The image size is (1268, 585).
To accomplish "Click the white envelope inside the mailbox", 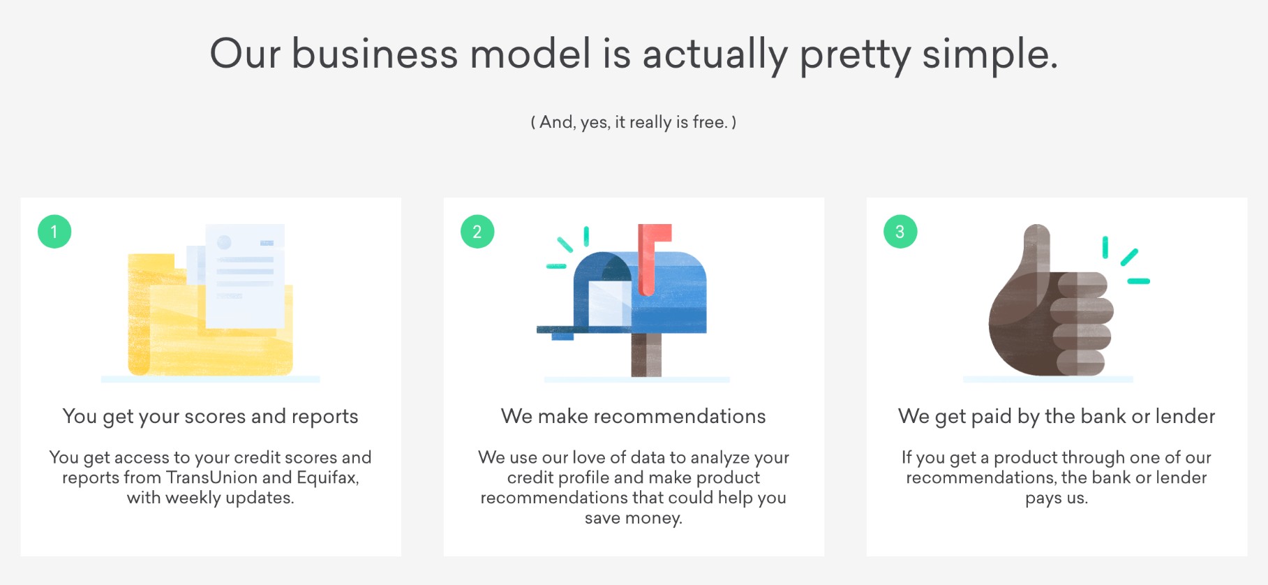I will pos(609,304).
